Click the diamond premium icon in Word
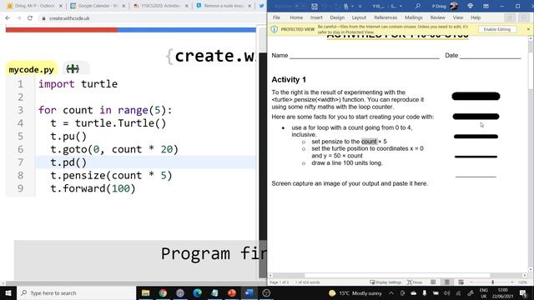The image size is (534, 300). (471, 6)
